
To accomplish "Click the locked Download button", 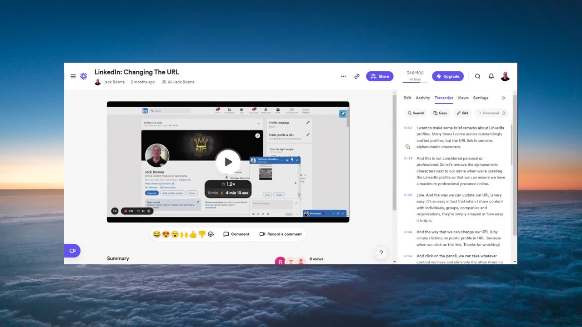I will (491, 113).
